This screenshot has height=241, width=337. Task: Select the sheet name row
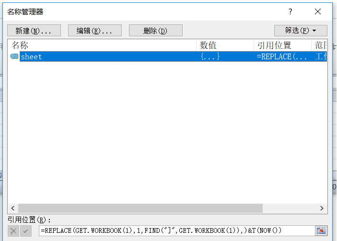(x=173, y=56)
